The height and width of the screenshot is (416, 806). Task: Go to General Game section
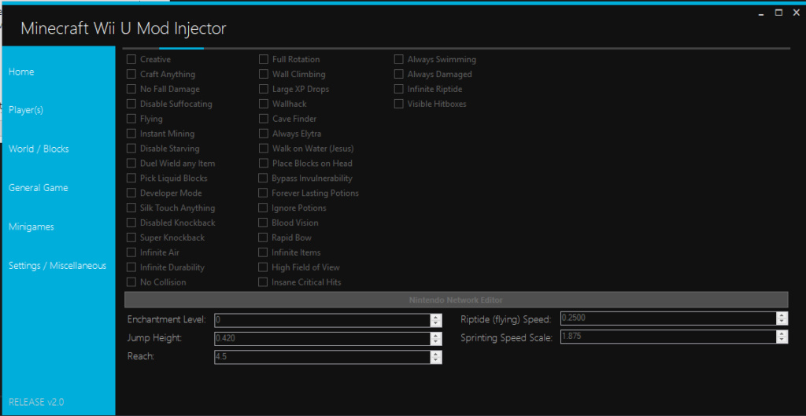click(x=38, y=187)
